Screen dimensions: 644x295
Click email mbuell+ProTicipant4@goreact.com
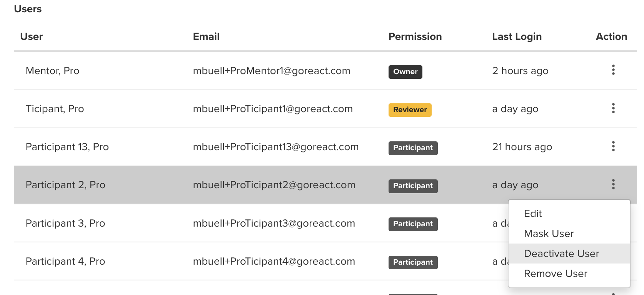point(274,261)
